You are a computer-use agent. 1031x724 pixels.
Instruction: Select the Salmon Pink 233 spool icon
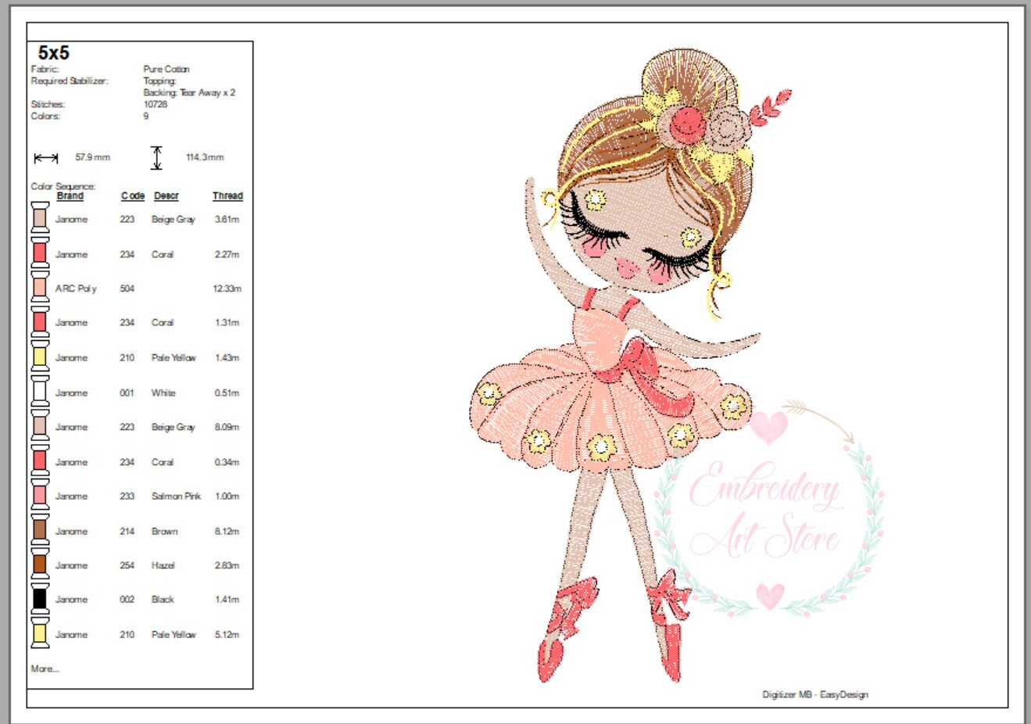coord(38,496)
